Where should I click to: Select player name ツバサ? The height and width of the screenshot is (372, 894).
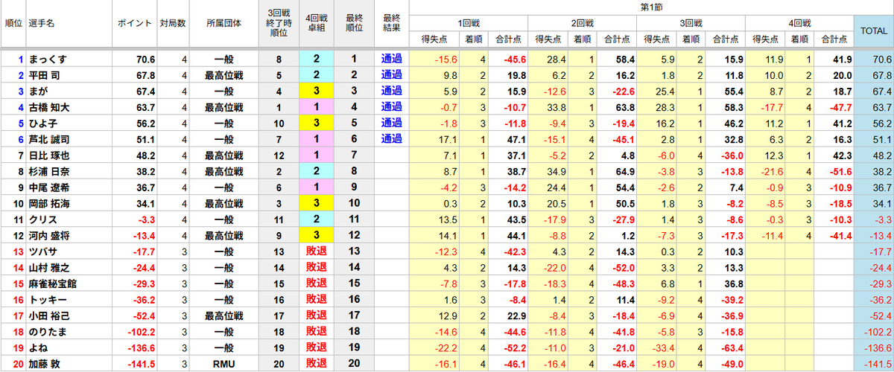click(42, 252)
